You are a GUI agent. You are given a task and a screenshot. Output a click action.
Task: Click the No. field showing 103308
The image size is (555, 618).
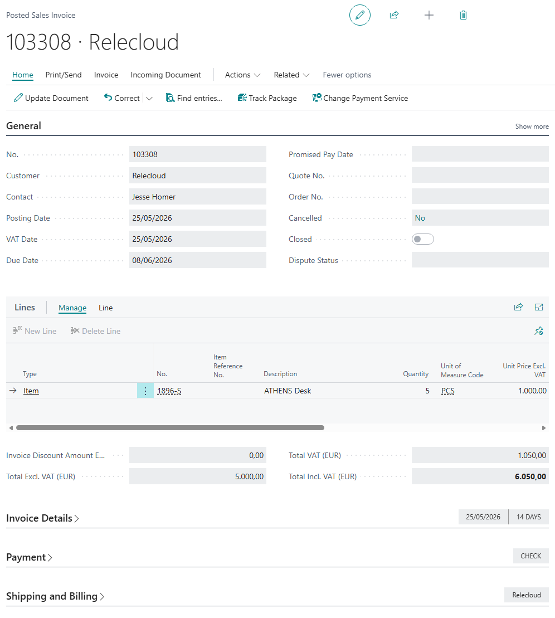(x=197, y=154)
